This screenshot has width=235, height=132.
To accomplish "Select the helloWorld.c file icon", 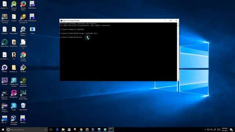I will click(x=32, y=18).
